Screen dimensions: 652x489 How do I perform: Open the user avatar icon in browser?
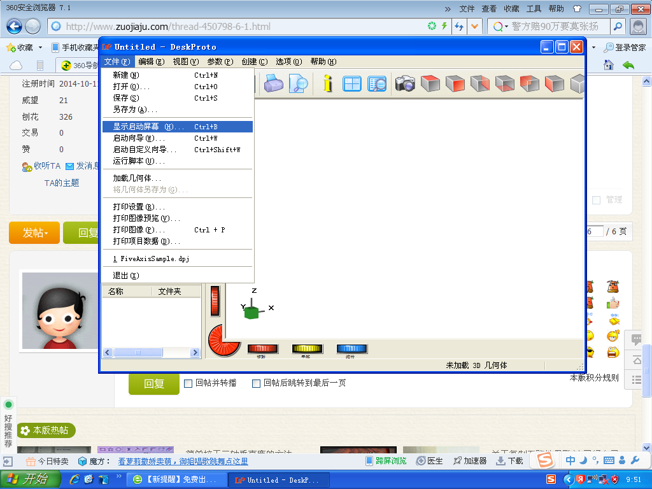(x=638, y=27)
